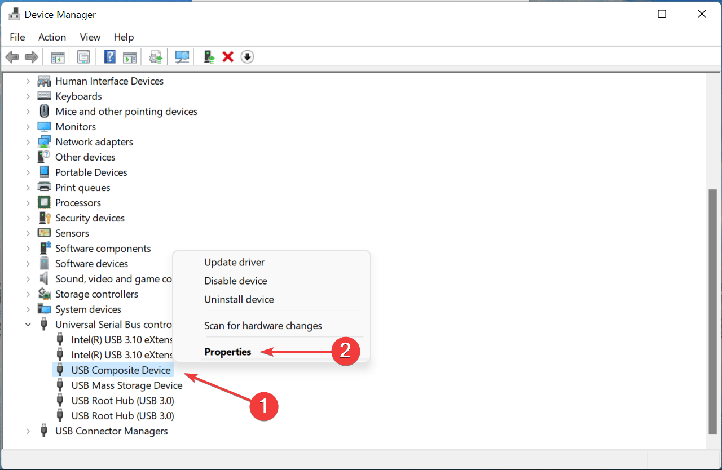This screenshot has width=722, height=470.
Task: Click Scan for hardware changes monitor icon
Action: click(x=182, y=57)
